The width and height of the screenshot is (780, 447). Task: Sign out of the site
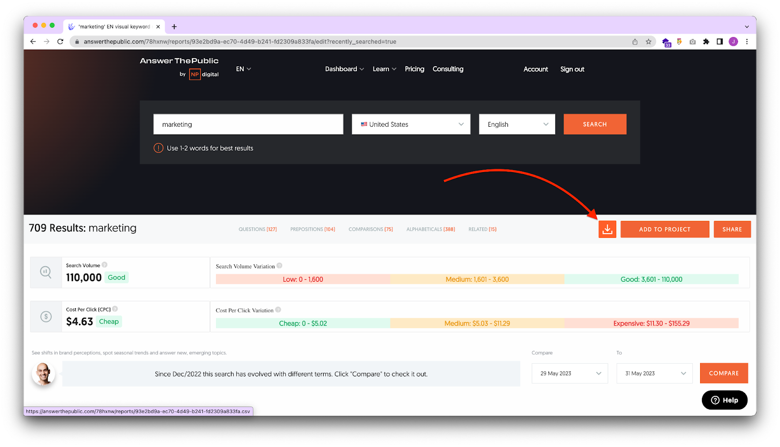(572, 69)
